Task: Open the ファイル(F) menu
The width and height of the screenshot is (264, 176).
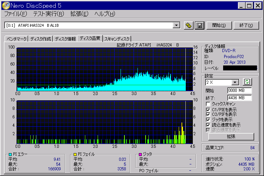Action: pyautogui.click(x=16, y=14)
